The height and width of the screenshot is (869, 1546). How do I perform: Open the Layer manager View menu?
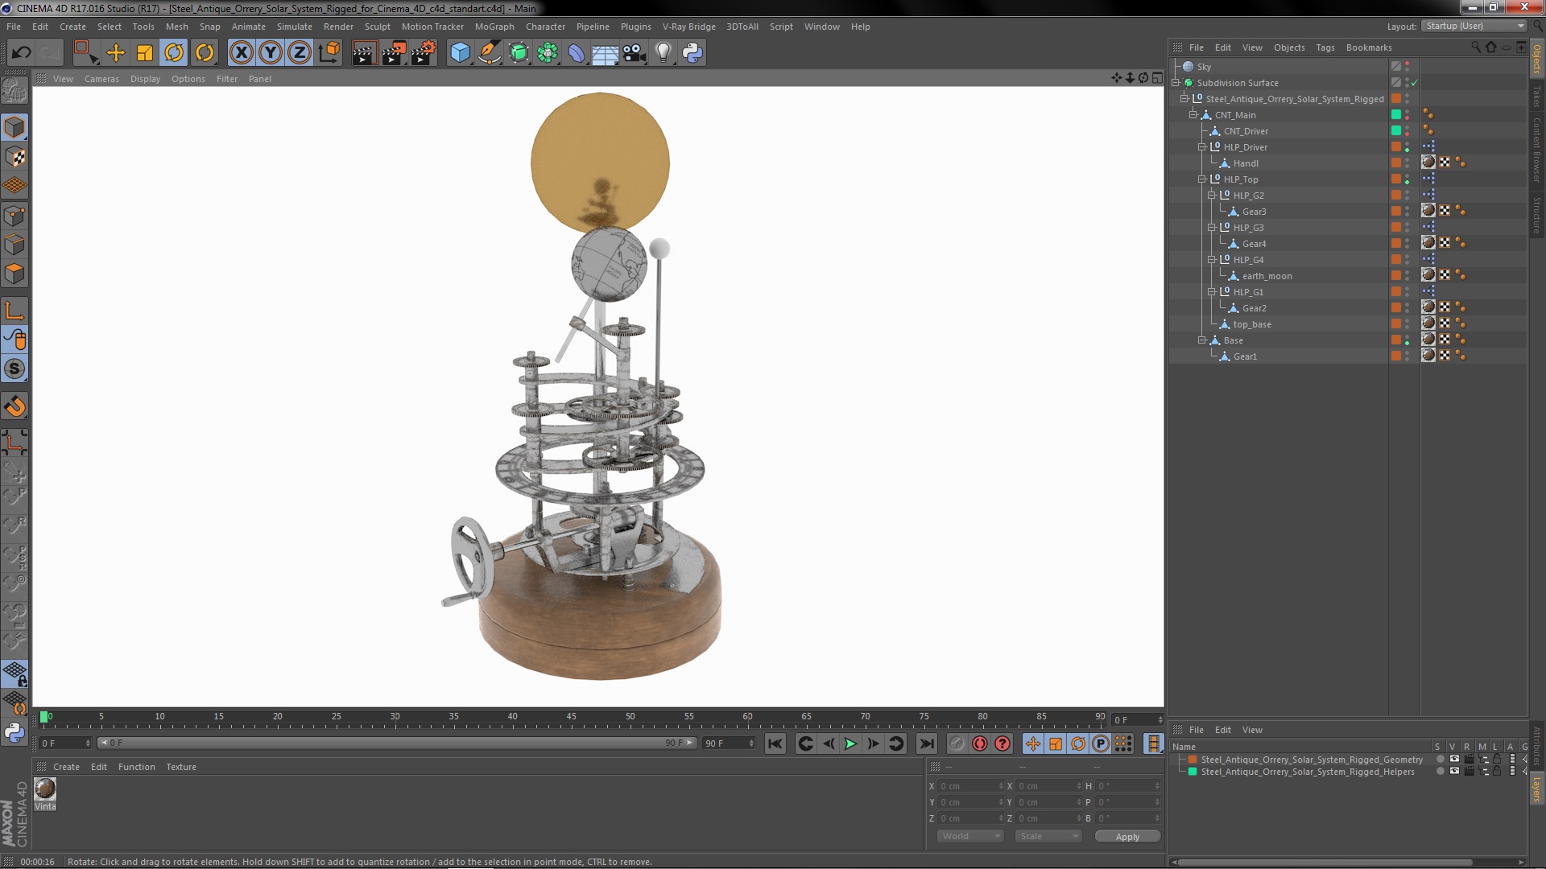click(x=1252, y=730)
